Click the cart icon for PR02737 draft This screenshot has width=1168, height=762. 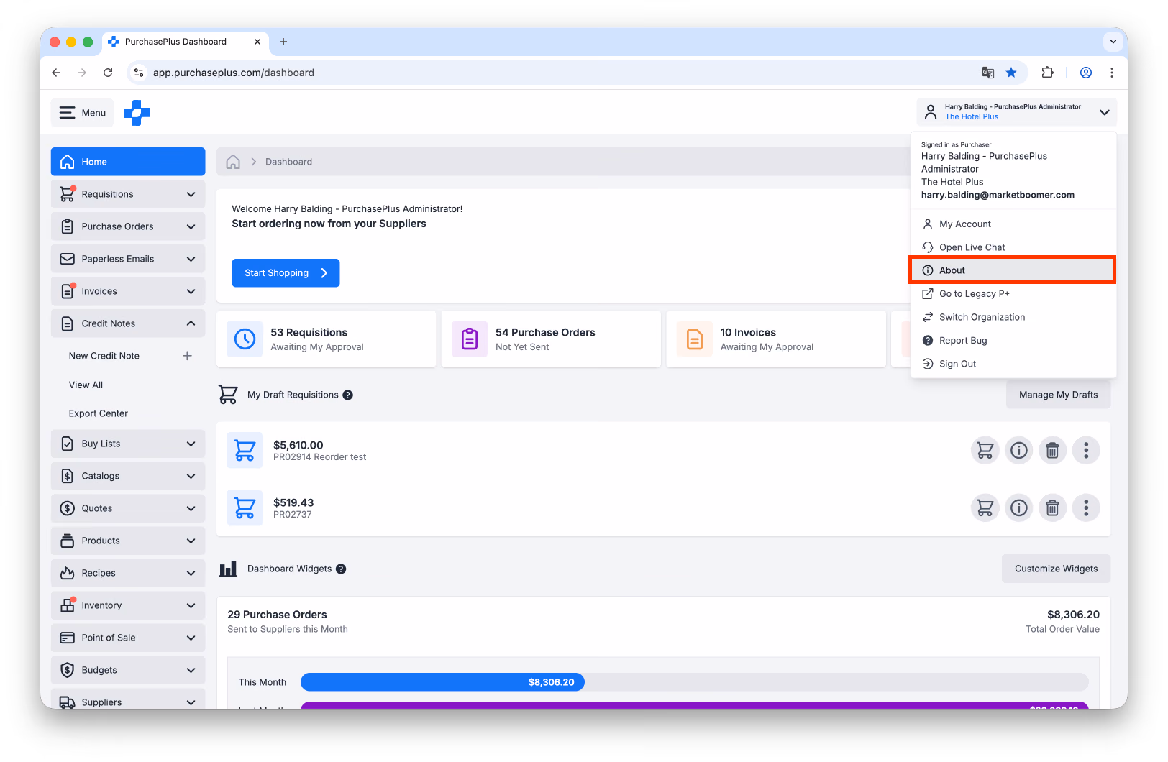985,508
